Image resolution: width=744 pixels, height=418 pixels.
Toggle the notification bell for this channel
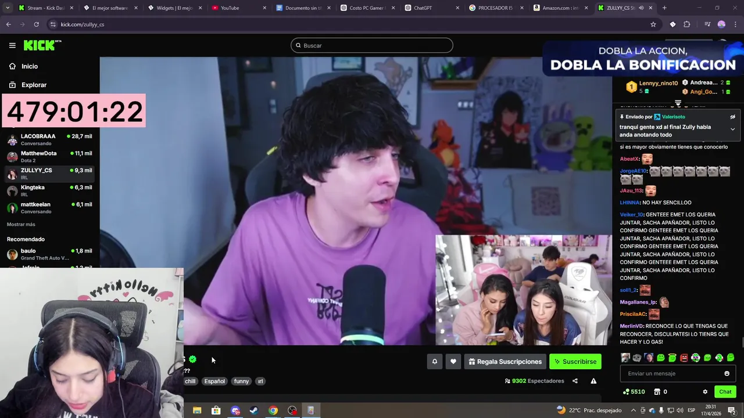[x=434, y=362]
